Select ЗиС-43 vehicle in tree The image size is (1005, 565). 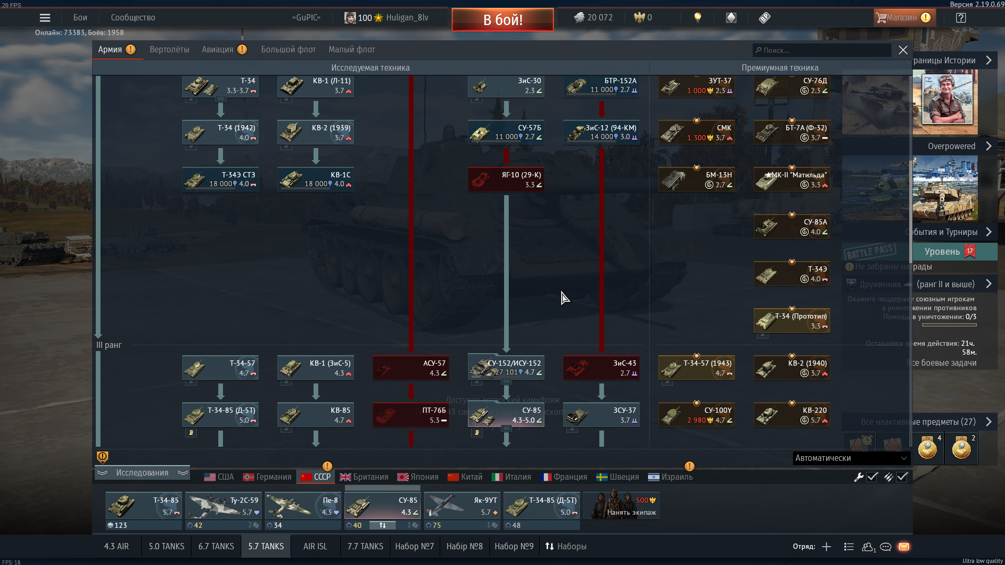601,368
